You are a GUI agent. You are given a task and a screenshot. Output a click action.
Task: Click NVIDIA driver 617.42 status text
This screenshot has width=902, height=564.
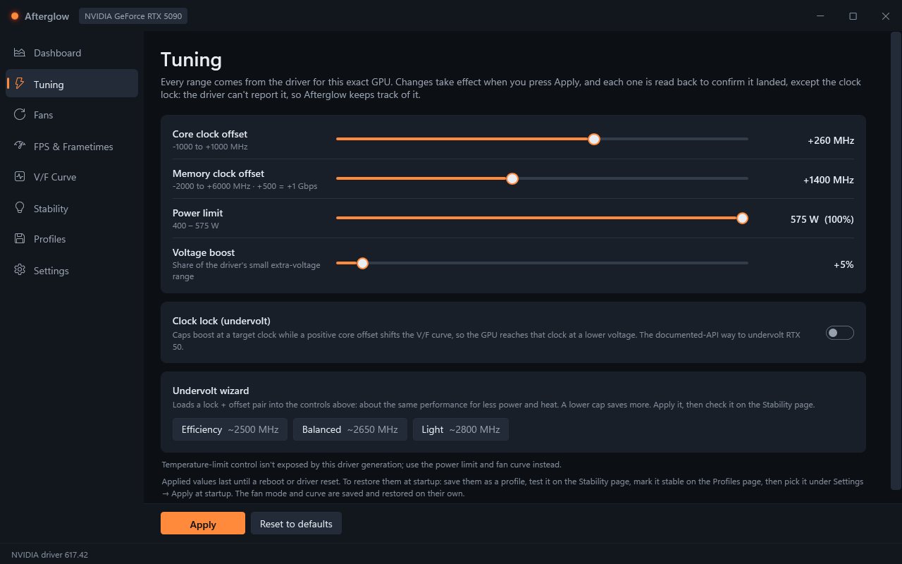pyautogui.click(x=49, y=555)
